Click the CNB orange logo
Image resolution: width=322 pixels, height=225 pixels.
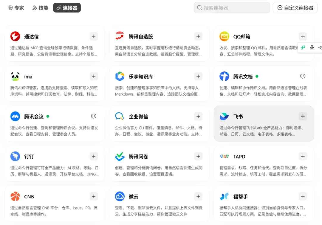15,196
